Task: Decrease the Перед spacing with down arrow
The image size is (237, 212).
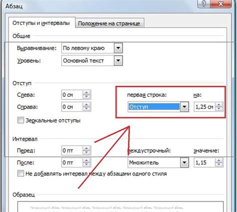Action: (86, 153)
